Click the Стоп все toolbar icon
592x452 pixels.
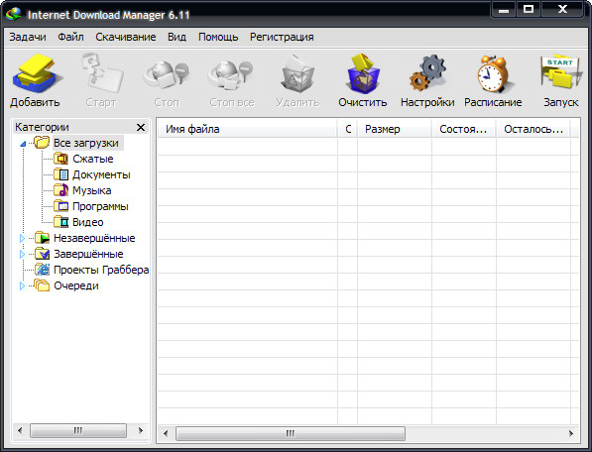[231, 74]
